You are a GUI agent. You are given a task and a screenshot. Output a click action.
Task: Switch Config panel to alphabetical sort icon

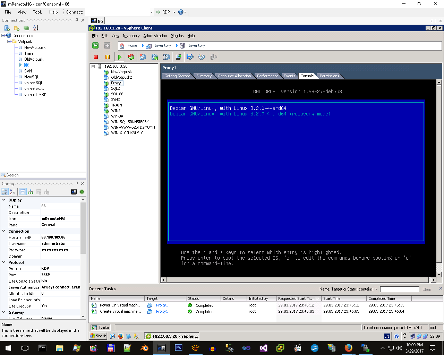pos(12,192)
